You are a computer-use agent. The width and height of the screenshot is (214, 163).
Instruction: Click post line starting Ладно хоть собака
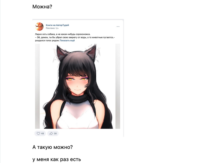(63, 34)
